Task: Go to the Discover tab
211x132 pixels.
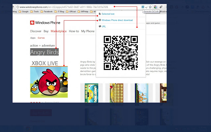Action: click(x=36, y=31)
